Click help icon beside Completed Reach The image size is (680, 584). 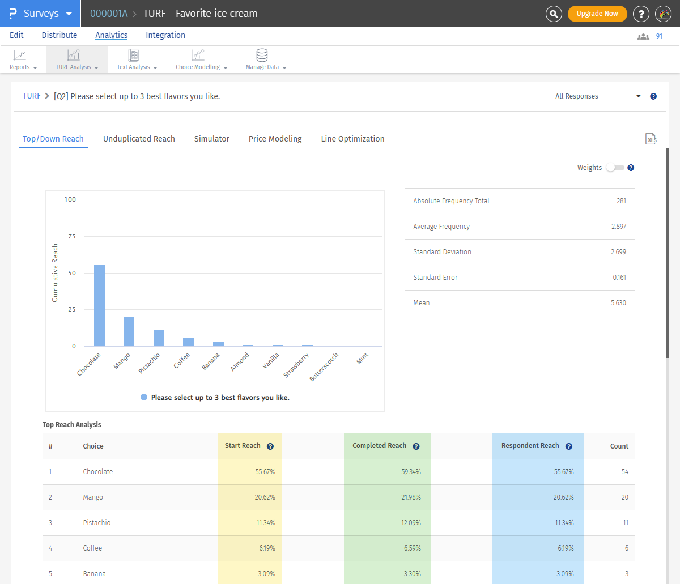(416, 446)
